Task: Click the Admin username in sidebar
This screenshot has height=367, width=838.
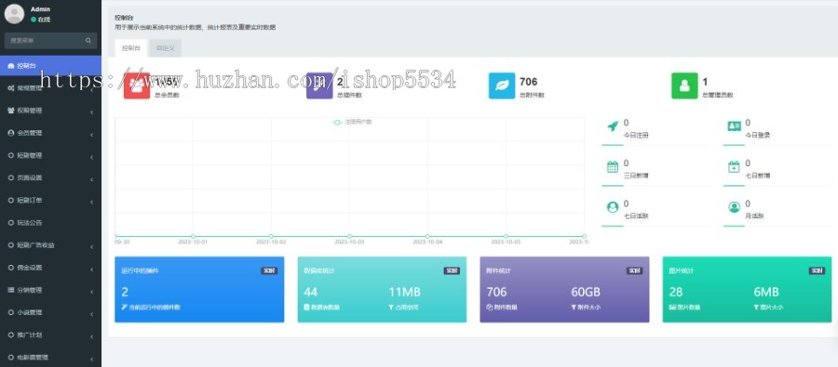Action: [40, 9]
